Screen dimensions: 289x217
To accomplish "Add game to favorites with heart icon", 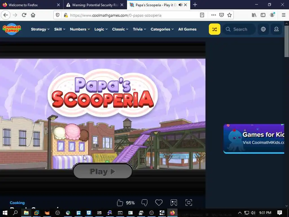I will pos(159,203).
